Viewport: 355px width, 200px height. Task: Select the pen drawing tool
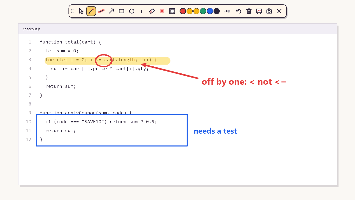click(x=91, y=11)
